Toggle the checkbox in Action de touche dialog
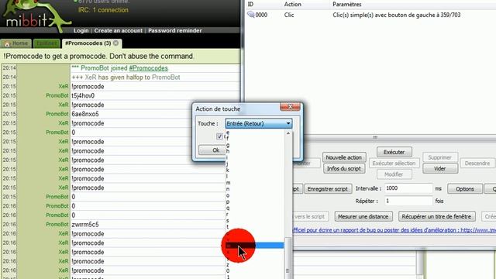 click(x=219, y=136)
